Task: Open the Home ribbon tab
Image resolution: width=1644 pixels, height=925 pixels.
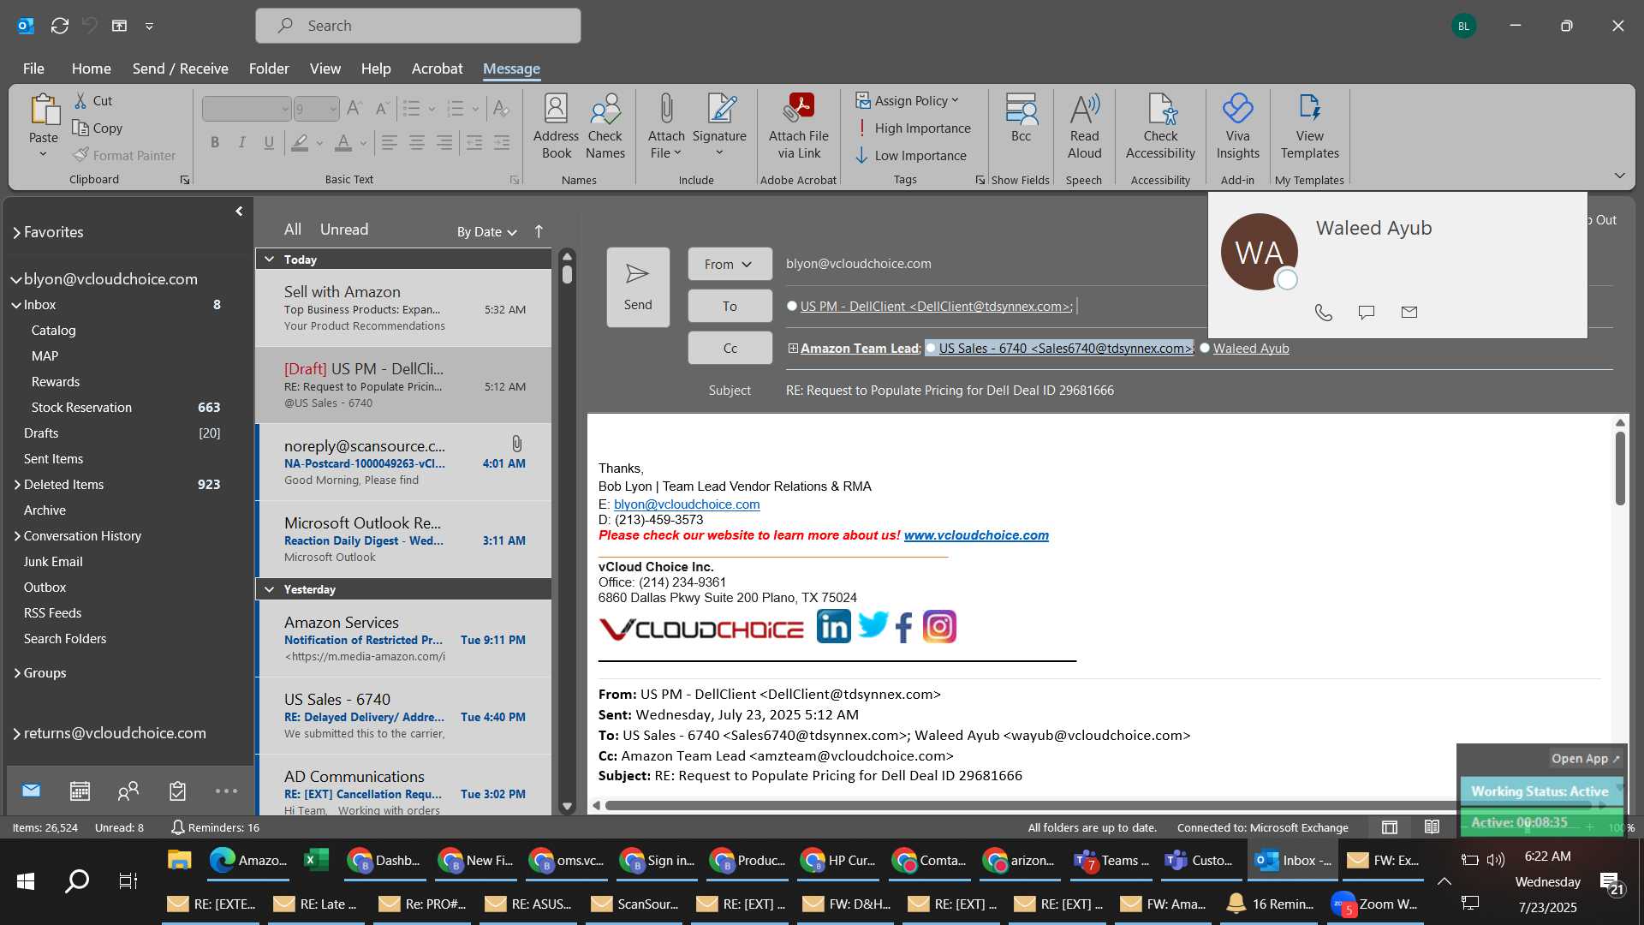Action: point(91,69)
